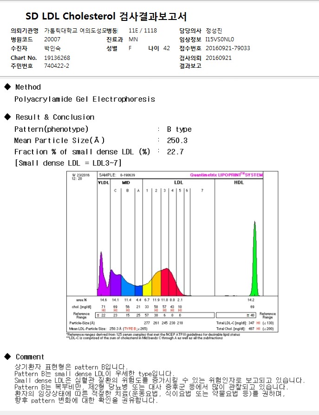Select the department value 'MN'
Image resolution: width=319 pixels, height=415 pixels.
(x=133, y=39)
